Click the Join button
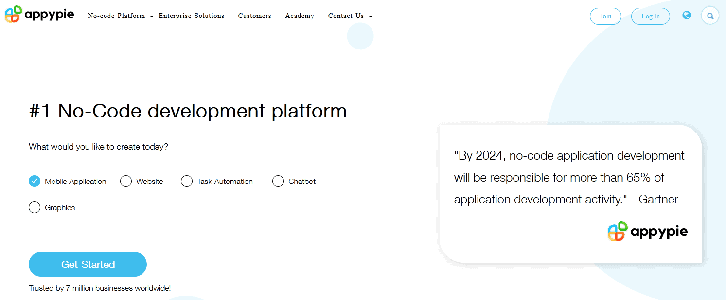The width and height of the screenshot is (726, 300). 605,16
